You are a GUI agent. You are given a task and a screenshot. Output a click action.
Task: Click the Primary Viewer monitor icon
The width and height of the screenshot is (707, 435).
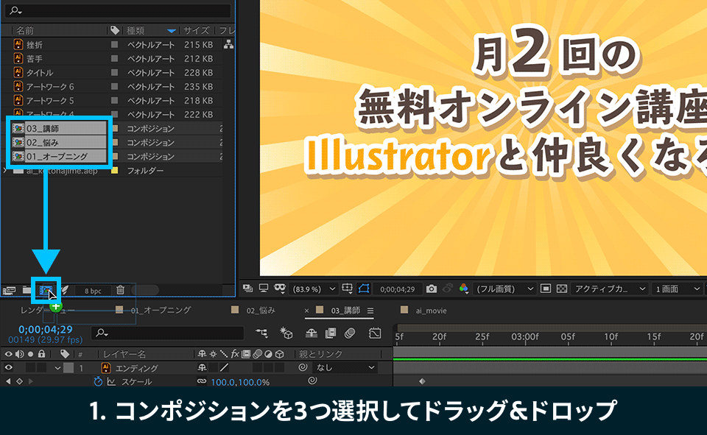[x=264, y=289]
